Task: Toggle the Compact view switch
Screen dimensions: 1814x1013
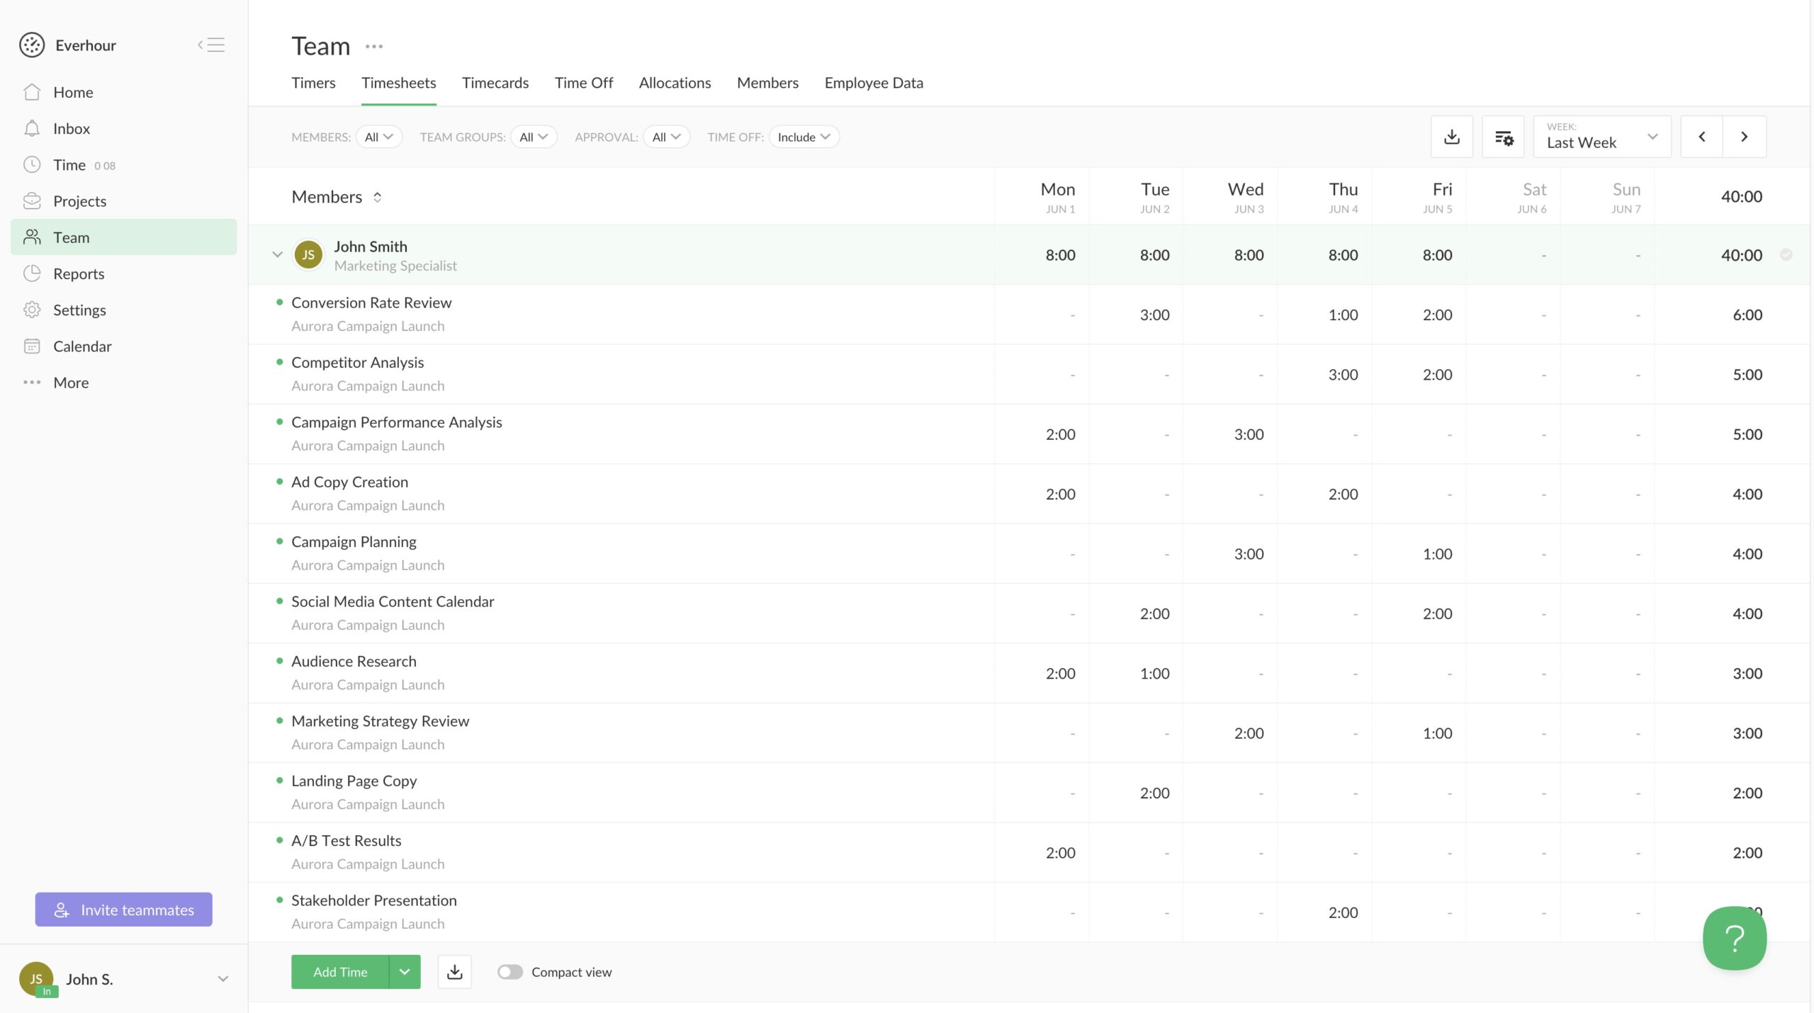Action: (x=509, y=972)
